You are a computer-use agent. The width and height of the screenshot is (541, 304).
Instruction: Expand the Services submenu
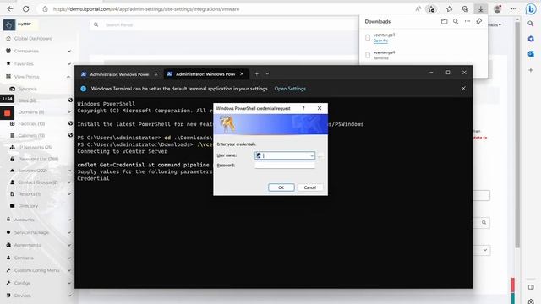69,171
